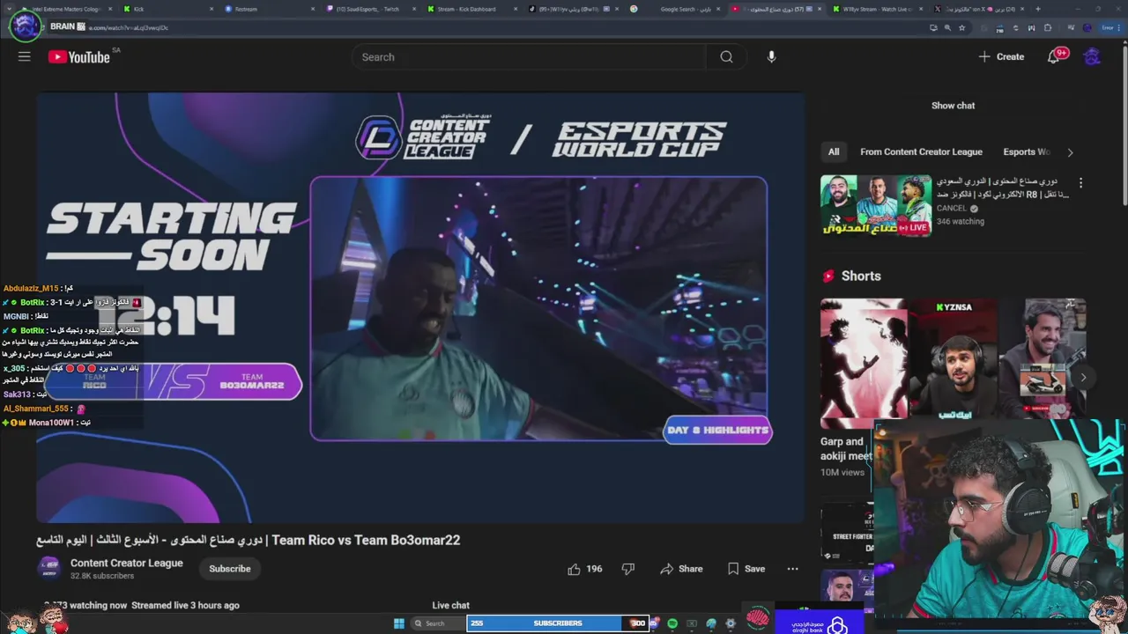Image resolution: width=1128 pixels, height=634 pixels.
Task: Open Discord from the taskbar
Action: tap(653, 623)
